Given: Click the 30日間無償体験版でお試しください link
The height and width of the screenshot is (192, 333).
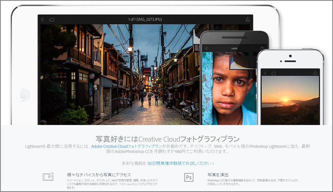Looking at the screenshot, I should [180, 163].
